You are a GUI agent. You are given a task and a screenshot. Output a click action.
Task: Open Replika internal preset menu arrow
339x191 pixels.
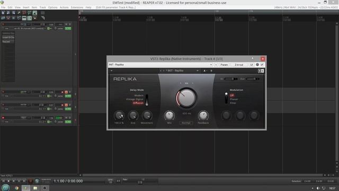(198, 71)
